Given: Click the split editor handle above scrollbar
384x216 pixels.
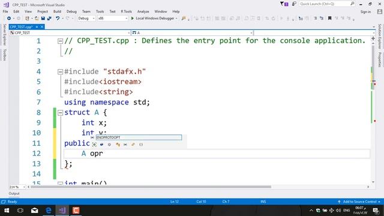Looking at the screenshot, I should point(373,38).
